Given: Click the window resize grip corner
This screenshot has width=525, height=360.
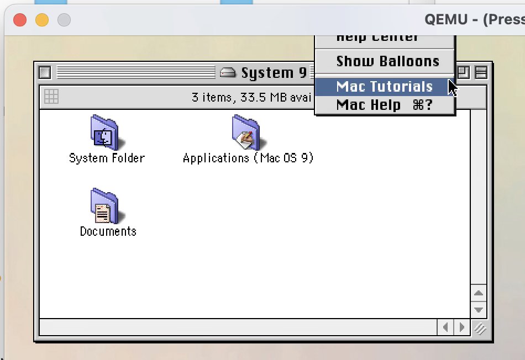Looking at the screenshot, I should point(480,328).
